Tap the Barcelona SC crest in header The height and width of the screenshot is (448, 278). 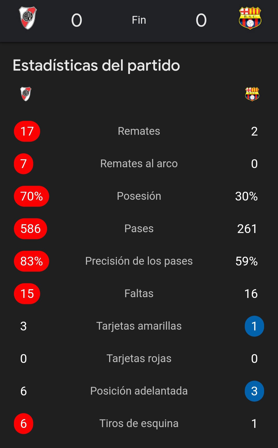coord(250,18)
